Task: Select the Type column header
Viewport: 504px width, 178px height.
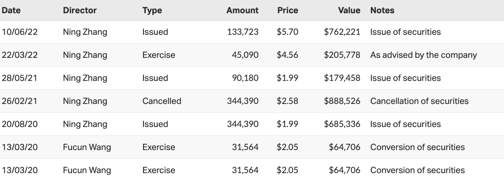Action: point(152,10)
